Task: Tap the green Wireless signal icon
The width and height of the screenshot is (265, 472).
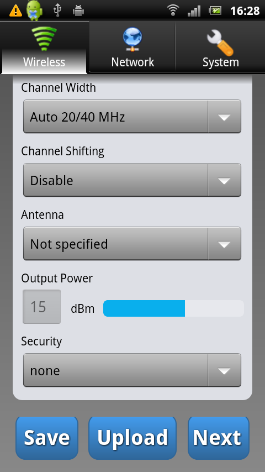Action: pos(44,38)
